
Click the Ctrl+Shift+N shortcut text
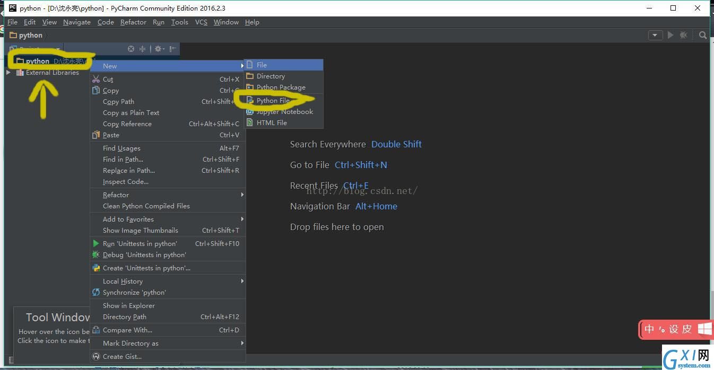pyautogui.click(x=361, y=165)
